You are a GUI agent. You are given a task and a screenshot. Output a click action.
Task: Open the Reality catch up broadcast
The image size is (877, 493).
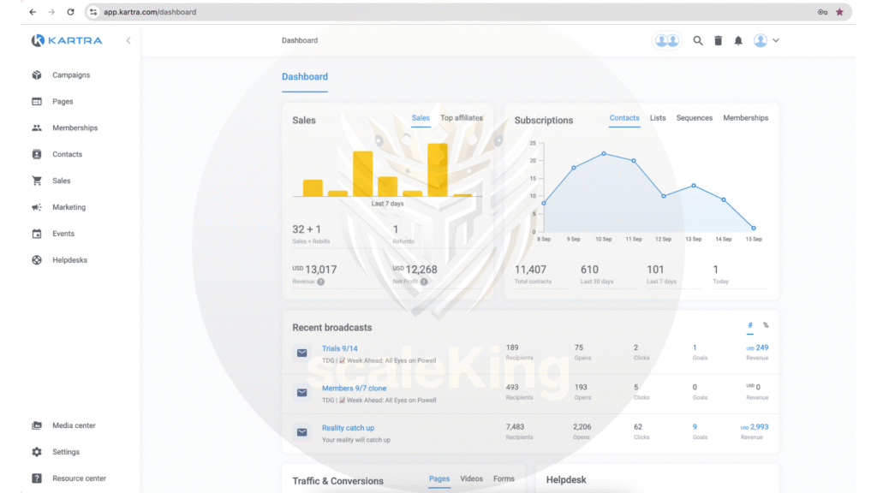pyautogui.click(x=348, y=428)
